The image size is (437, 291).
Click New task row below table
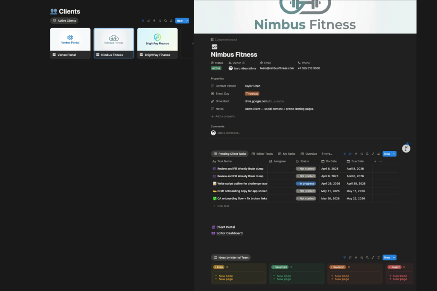(221, 206)
